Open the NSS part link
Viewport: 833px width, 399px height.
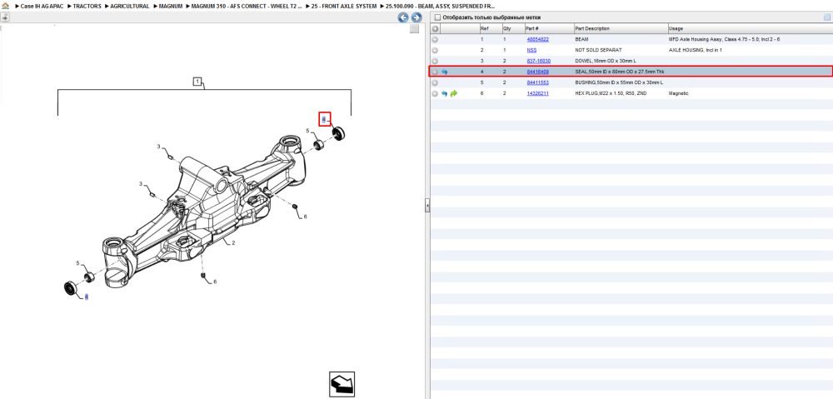click(x=531, y=50)
